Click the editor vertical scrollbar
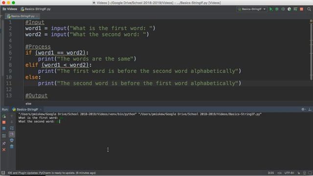313x176 pixels. point(311,52)
